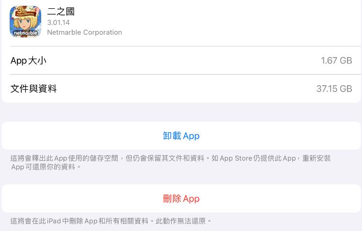Click 重新安裝 in the offload note
The image size is (362, 231).
pos(317,158)
